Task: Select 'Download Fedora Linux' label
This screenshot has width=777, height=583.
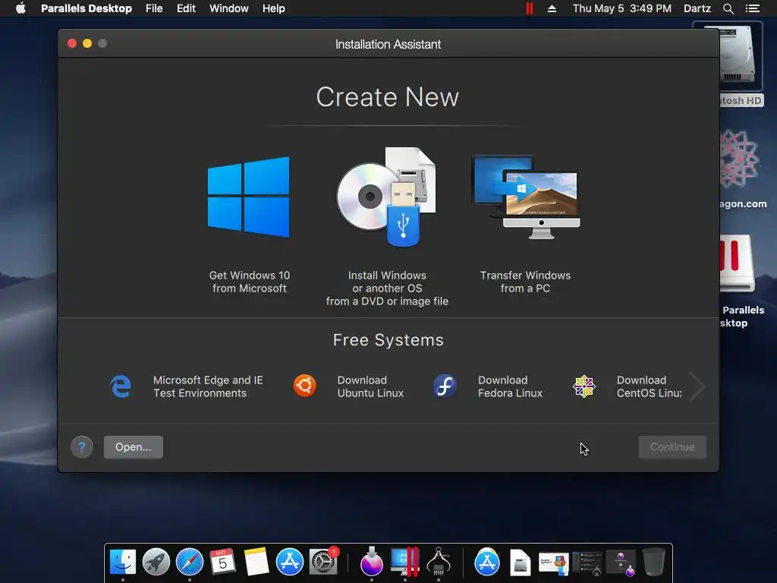Action: (511, 386)
